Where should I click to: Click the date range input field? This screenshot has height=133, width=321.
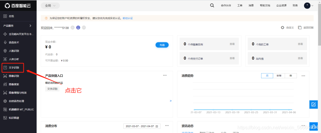tap(142, 126)
